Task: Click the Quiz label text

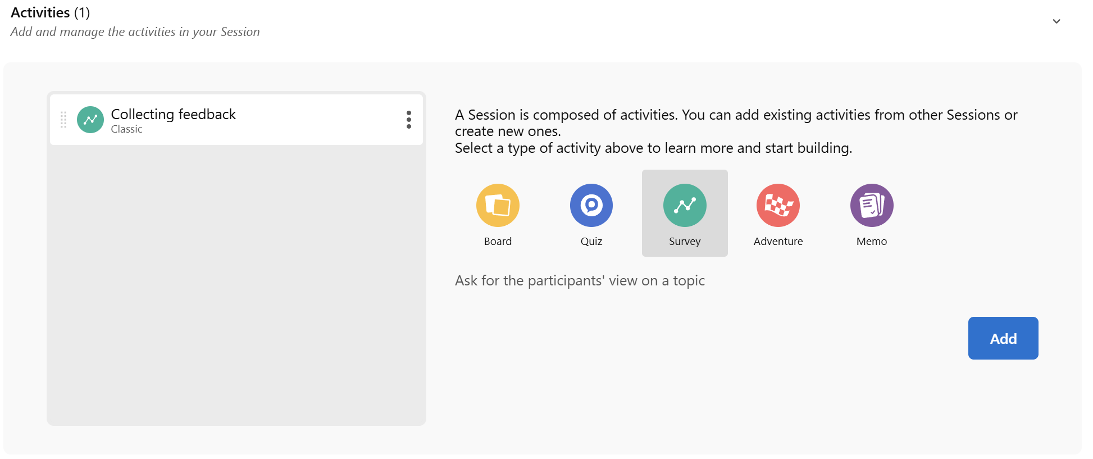Action: (591, 241)
